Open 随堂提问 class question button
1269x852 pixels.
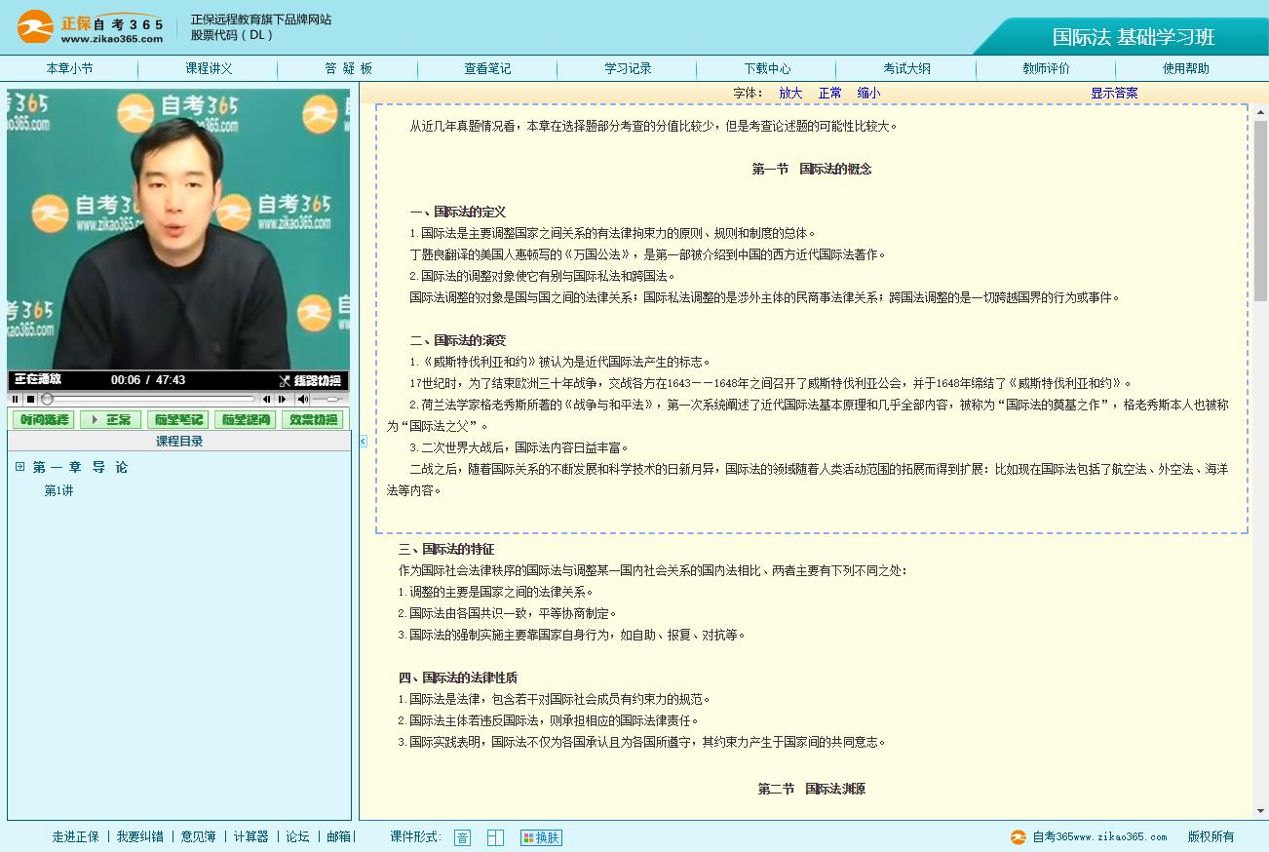[245, 420]
